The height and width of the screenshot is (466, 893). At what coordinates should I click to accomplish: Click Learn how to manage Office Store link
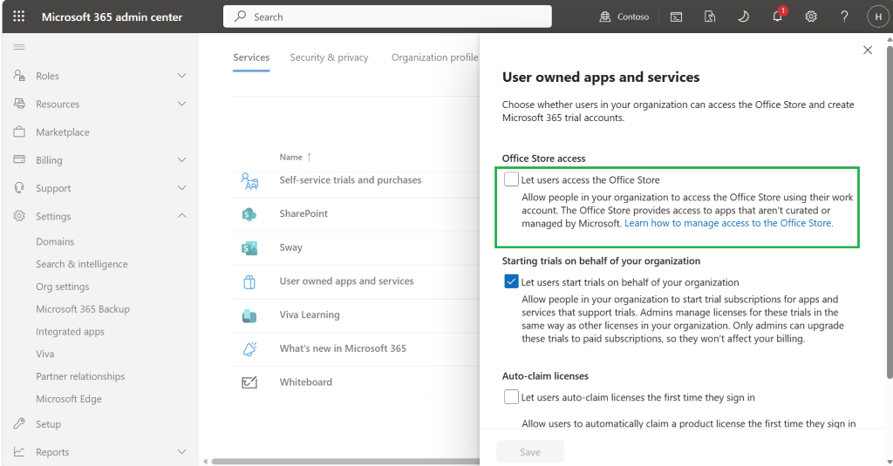(729, 223)
